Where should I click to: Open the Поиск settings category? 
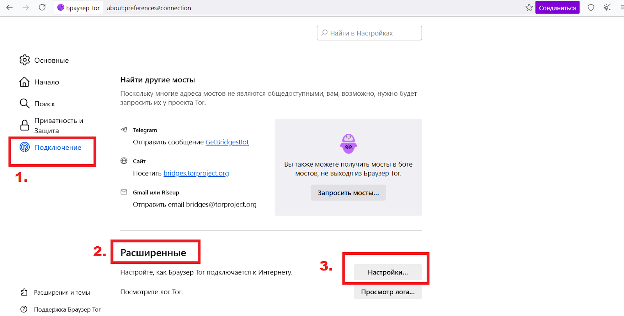click(37, 104)
